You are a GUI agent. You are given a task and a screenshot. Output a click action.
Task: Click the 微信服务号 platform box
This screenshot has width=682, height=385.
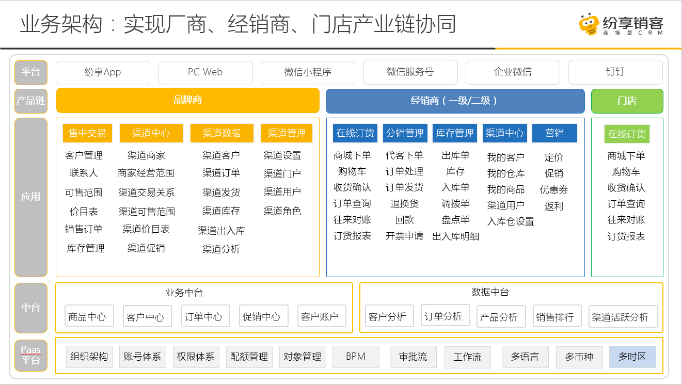tap(410, 72)
